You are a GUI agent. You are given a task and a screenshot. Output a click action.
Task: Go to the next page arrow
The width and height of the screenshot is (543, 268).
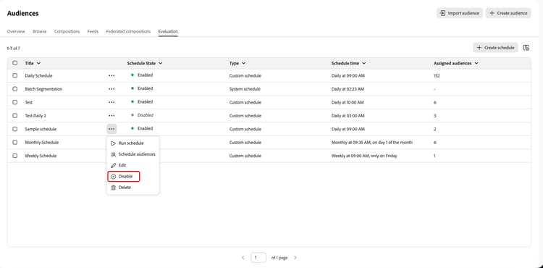tap(295, 258)
